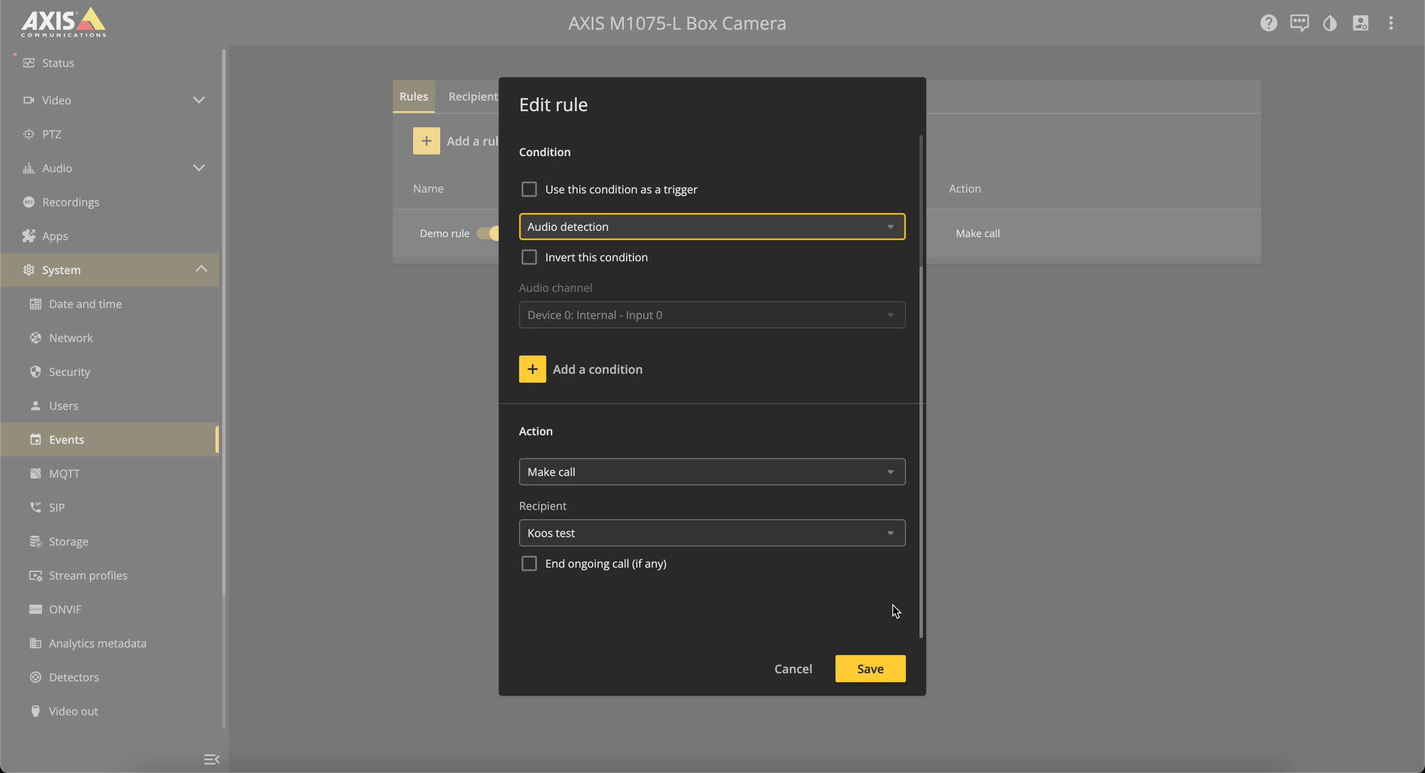
Task: Check End ongoing call (if any)
Action: (529, 563)
